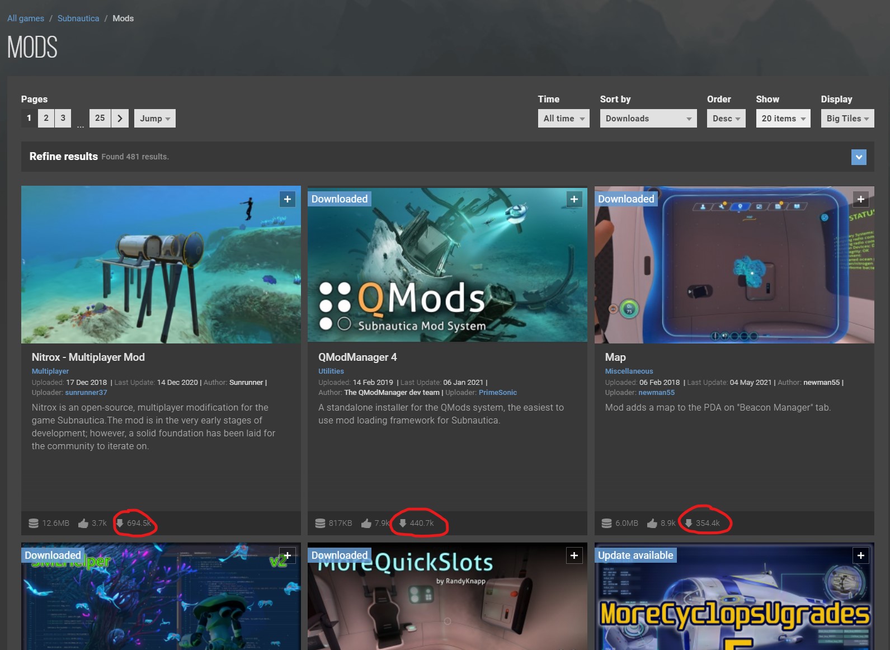Open Utilities category link
The image size is (890, 650).
click(331, 371)
